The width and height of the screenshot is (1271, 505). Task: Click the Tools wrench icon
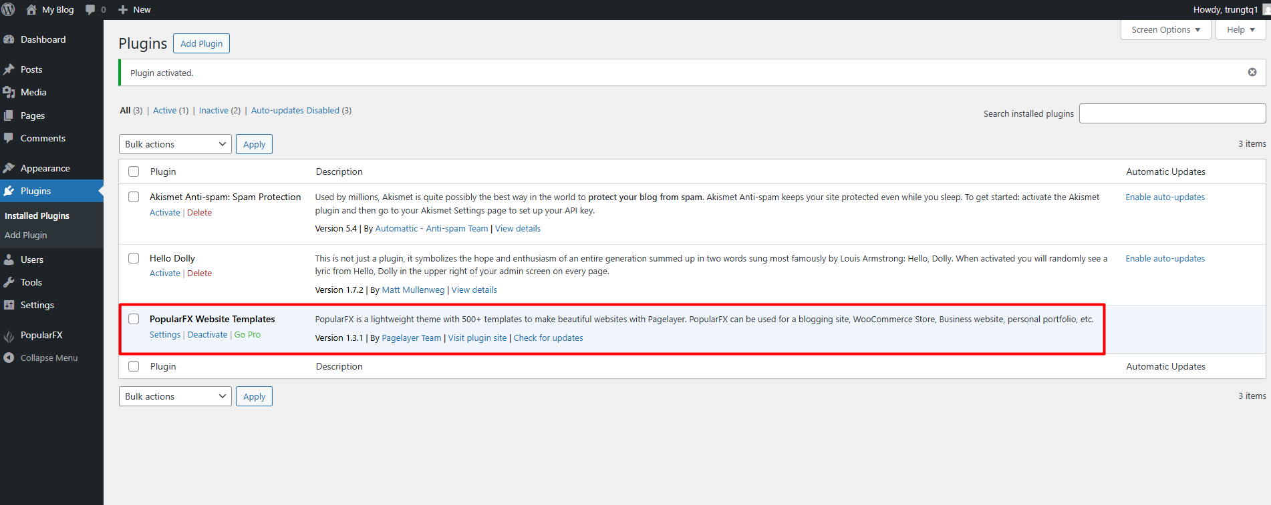click(9, 282)
